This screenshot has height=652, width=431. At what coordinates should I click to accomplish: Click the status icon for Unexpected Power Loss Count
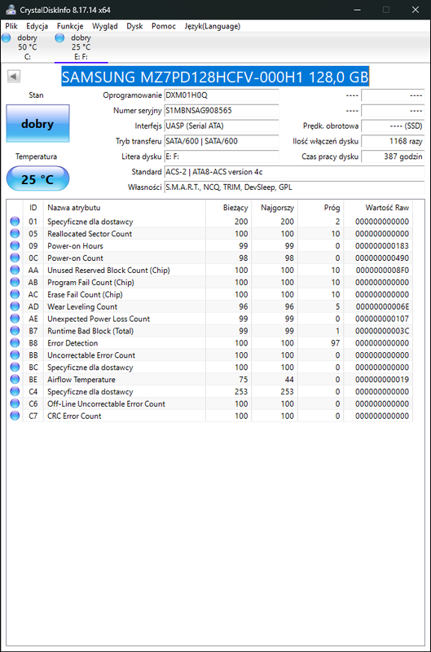click(x=15, y=319)
